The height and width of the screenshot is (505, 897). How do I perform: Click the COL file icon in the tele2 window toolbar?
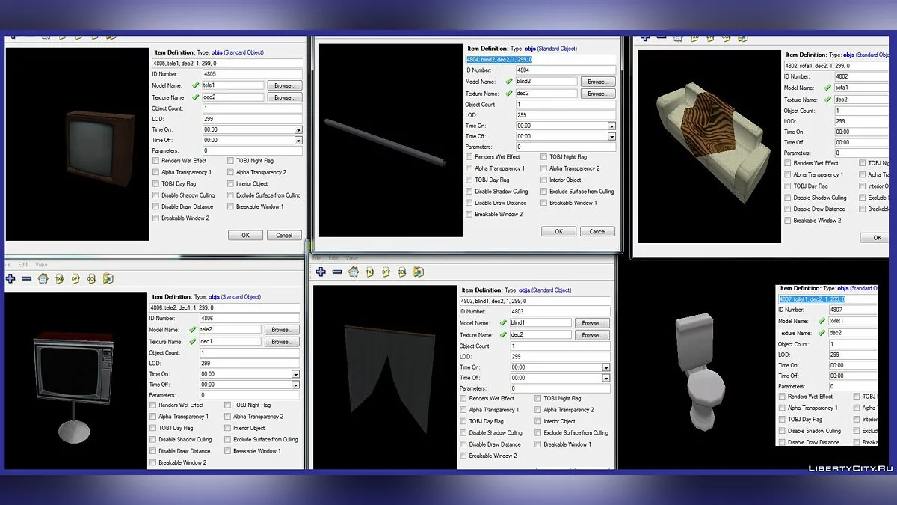click(x=91, y=278)
